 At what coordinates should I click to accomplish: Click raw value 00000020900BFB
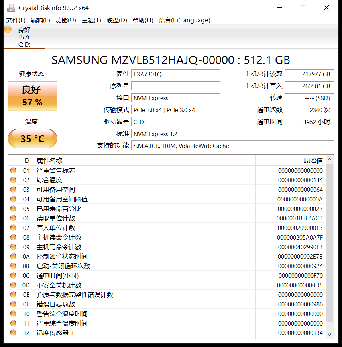point(300,228)
